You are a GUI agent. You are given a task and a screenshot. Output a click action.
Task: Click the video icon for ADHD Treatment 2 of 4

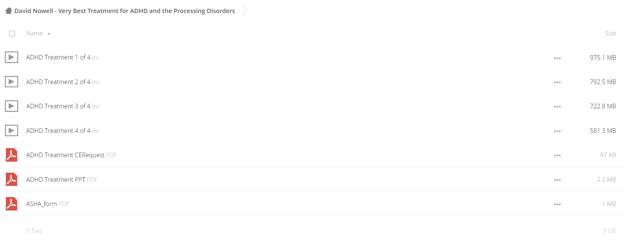click(x=12, y=82)
